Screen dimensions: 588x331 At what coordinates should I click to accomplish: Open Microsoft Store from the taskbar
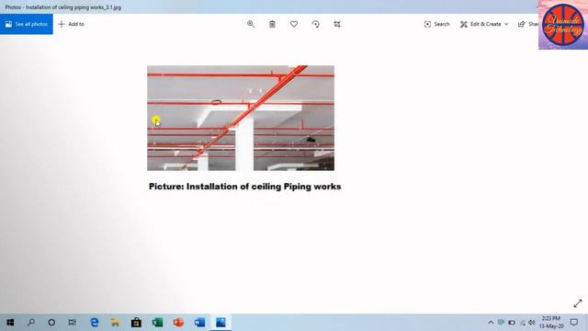click(x=136, y=323)
